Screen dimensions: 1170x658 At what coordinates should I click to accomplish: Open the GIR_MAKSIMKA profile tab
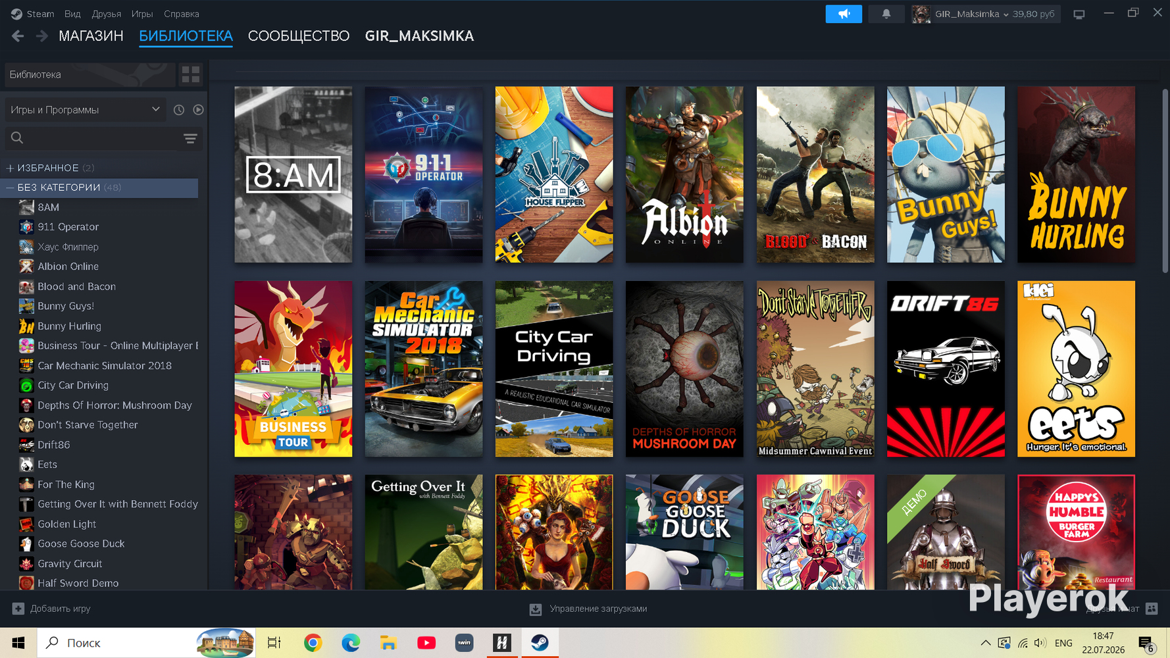click(419, 36)
